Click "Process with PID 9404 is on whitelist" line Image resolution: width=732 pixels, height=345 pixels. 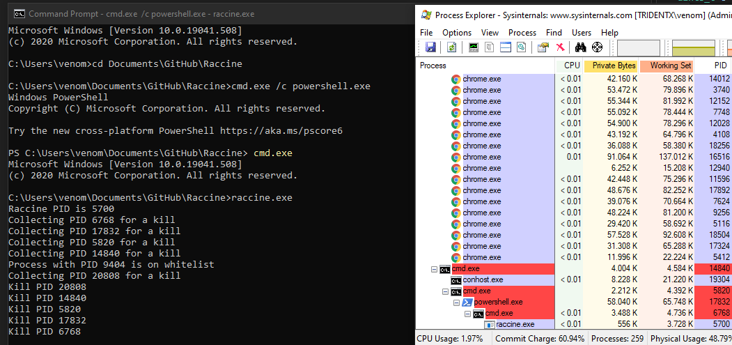coord(111,265)
